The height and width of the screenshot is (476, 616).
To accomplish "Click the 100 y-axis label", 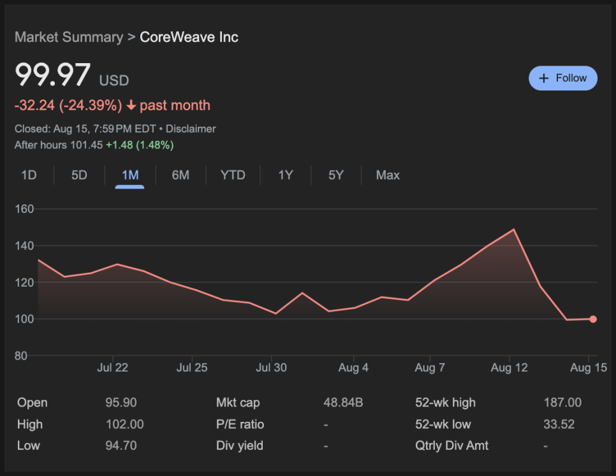I will (24, 319).
